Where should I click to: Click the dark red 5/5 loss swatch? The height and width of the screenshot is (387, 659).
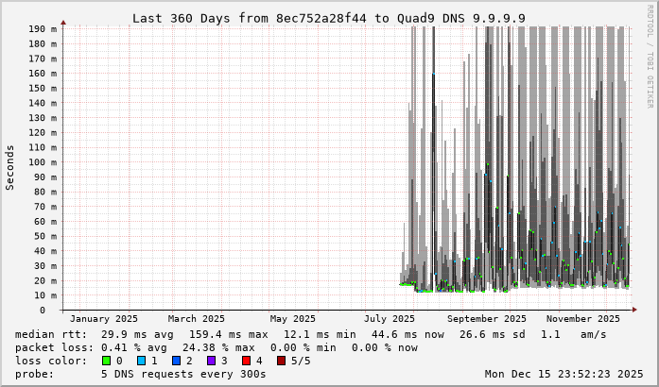point(281,361)
